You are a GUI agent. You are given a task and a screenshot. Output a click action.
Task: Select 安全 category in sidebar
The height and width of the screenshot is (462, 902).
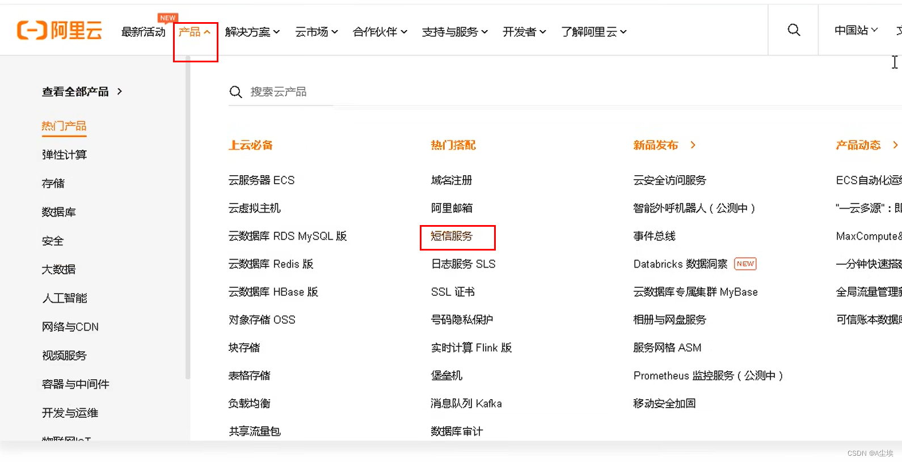pos(53,241)
